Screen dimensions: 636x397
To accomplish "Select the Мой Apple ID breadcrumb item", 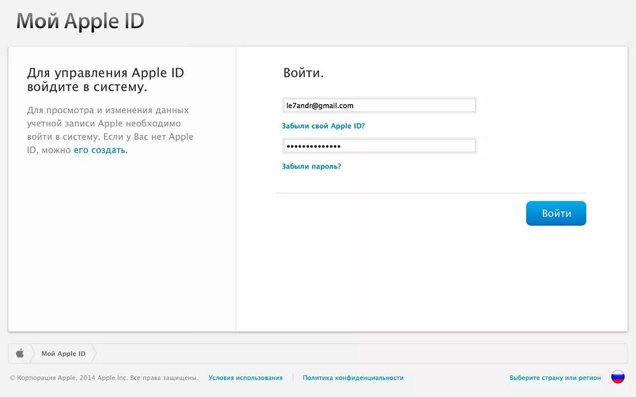I will 63,353.
